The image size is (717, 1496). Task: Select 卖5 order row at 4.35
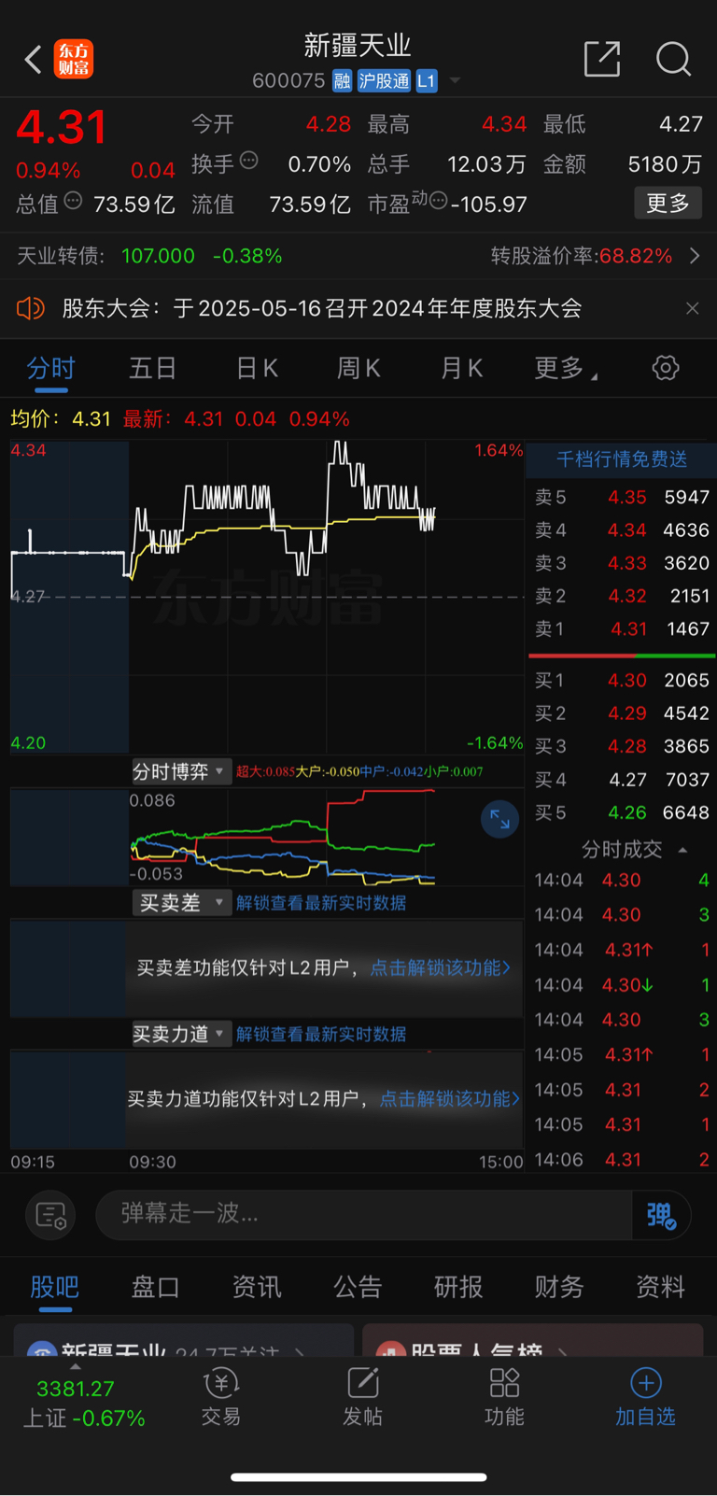(622, 497)
